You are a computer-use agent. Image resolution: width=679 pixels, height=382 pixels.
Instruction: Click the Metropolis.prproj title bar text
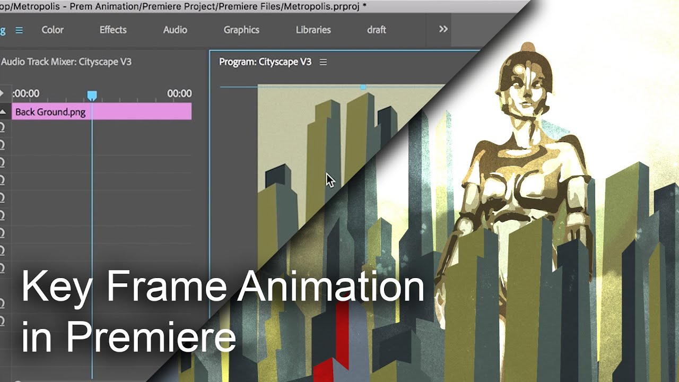(183, 7)
